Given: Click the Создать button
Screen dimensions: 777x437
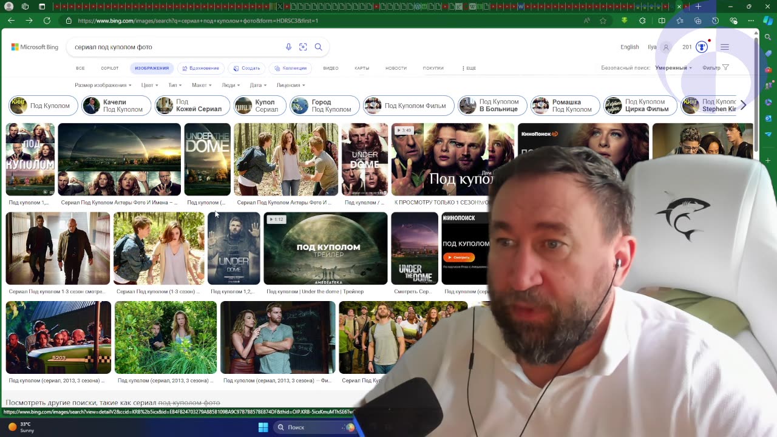Looking at the screenshot, I should [246, 68].
